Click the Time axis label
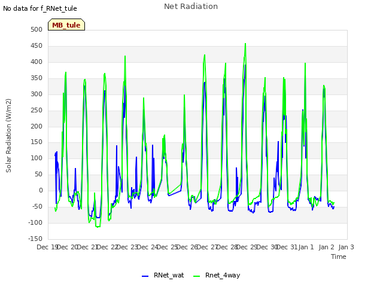Image resolution: width=383 pixels, height=287 pixels. point(338,257)
